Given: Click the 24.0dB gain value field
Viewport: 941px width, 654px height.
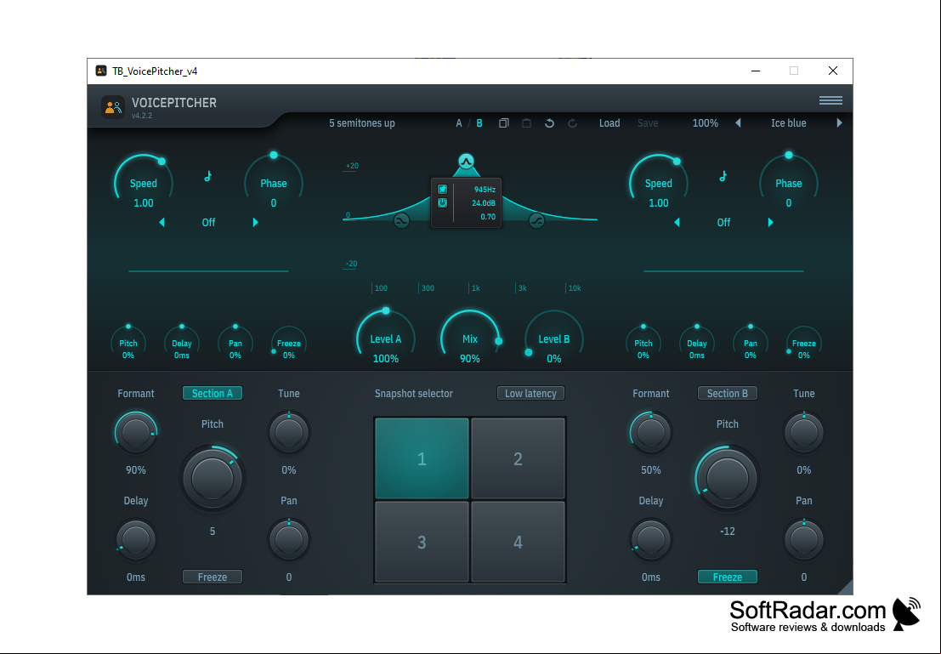Looking at the screenshot, I should (484, 203).
